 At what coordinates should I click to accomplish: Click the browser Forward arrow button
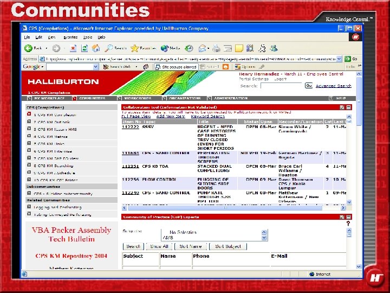coord(56,48)
